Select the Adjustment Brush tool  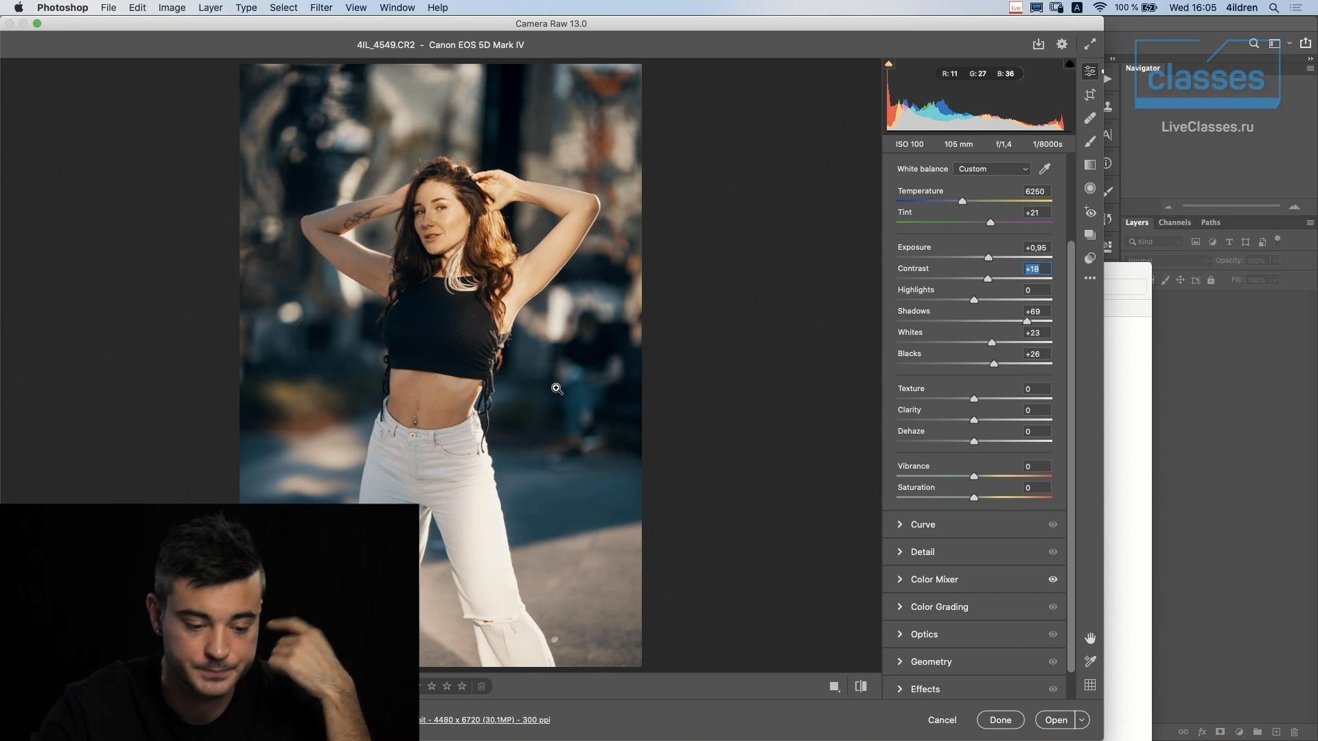coord(1090,141)
